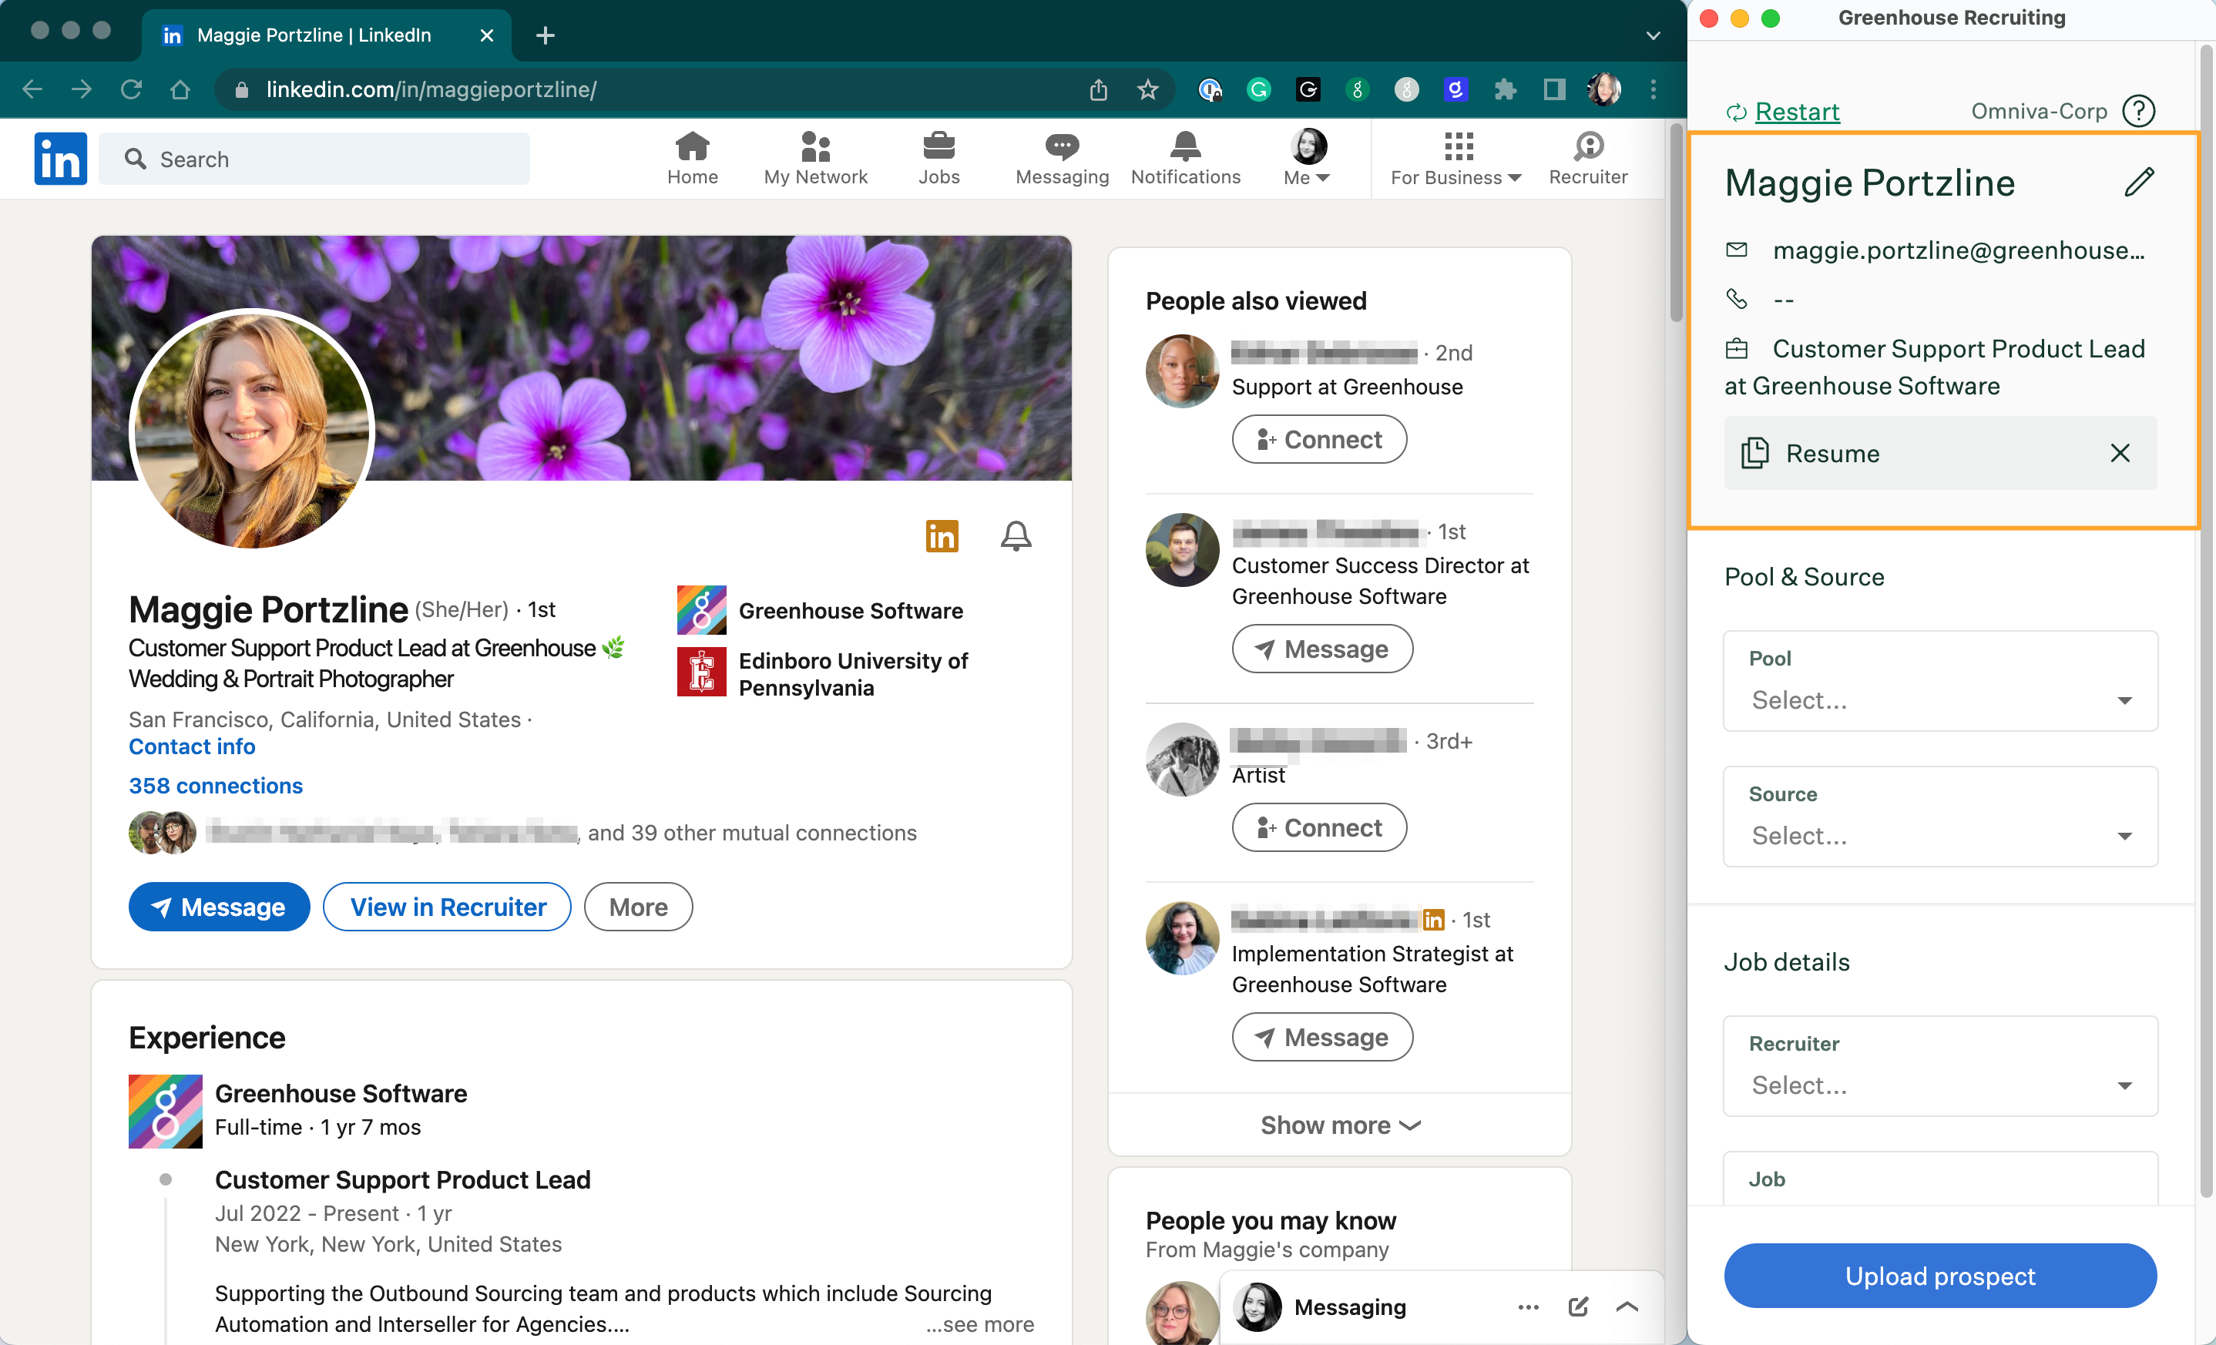
Task: Open the More profile actions menu
Action: 638,906
